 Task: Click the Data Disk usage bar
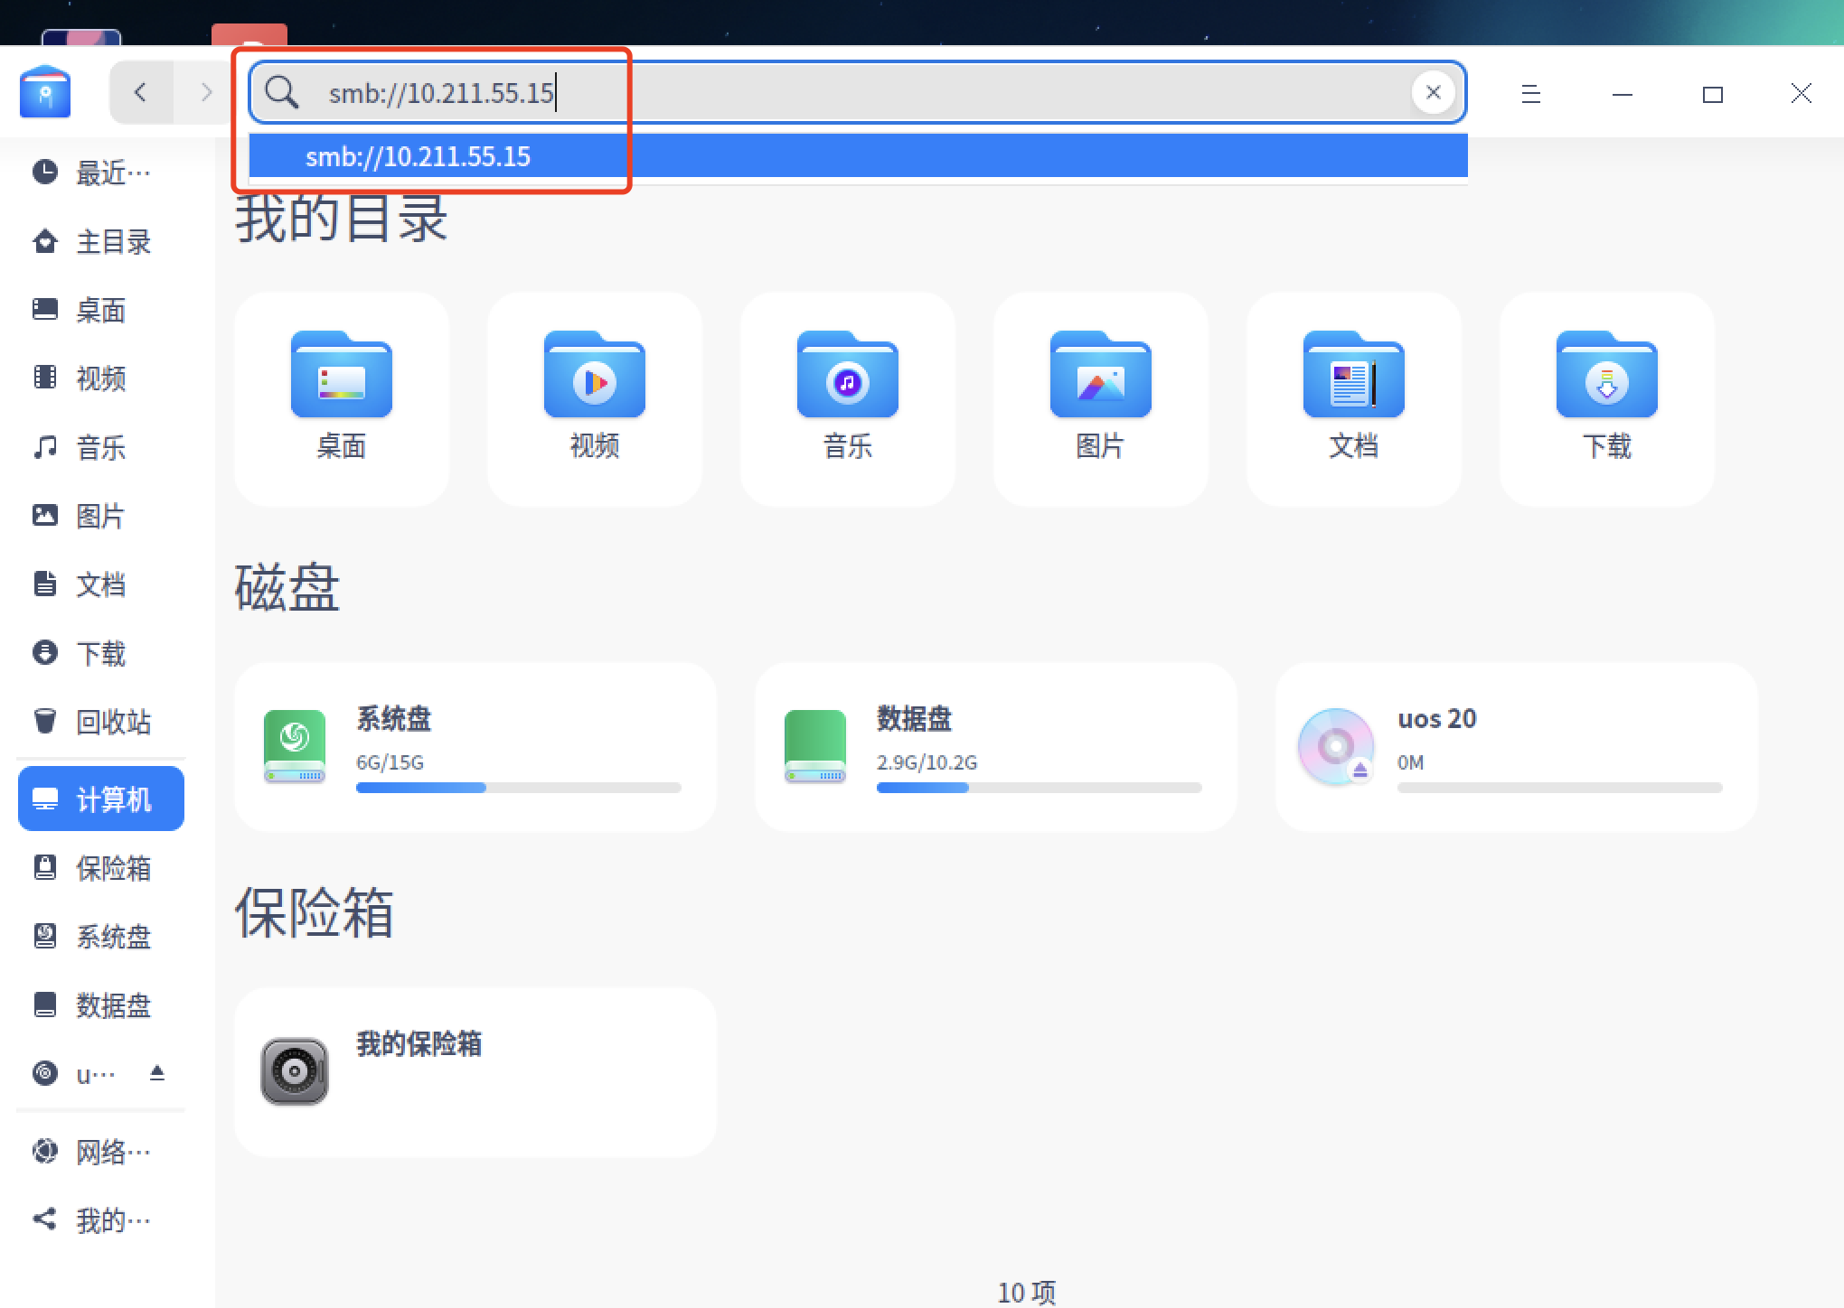coord(1039,788)
